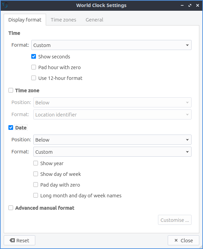Expand the Date Format dropdown

112,152
